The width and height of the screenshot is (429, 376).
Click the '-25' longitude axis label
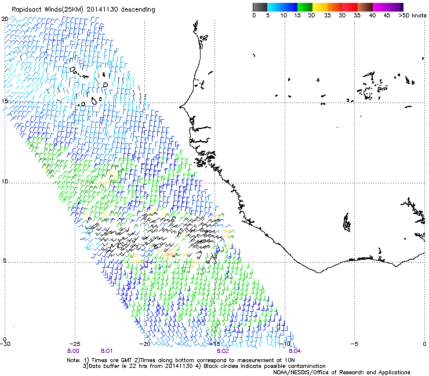(x=75, y=344)
